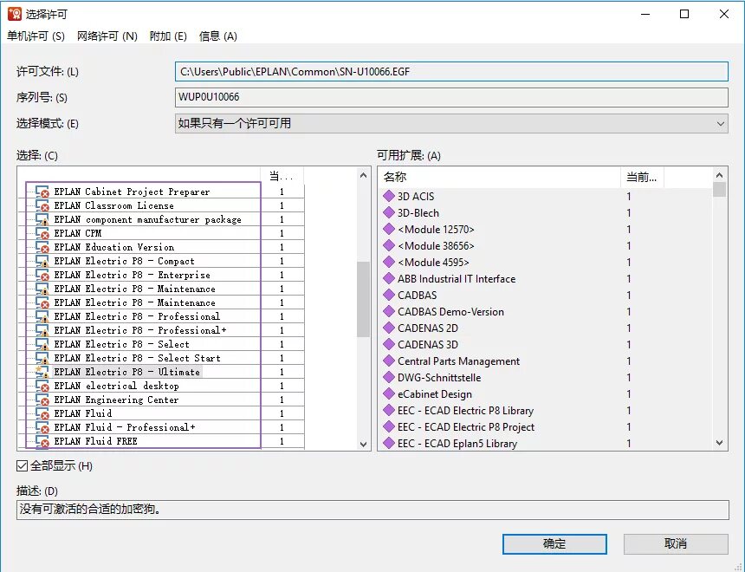Click the check icon beside EPLAN Electric P8 - Ultimate
745x572 pixels.
(42, 372)
